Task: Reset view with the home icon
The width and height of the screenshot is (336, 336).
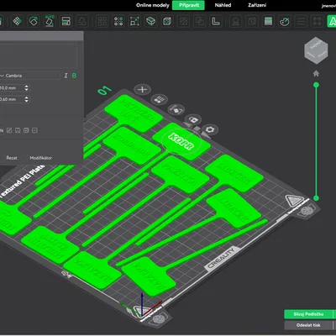Action: click(x=316, y=74)
